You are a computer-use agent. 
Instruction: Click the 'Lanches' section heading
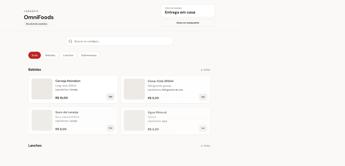(x=35, y=146)
